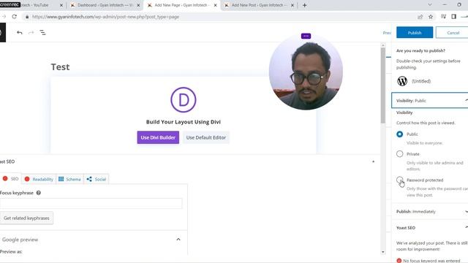Open the document overview list view icon

42,32
